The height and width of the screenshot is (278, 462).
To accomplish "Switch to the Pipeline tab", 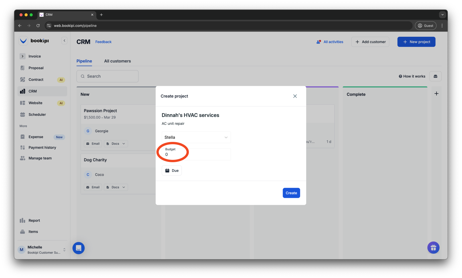I will coord(84,61).
